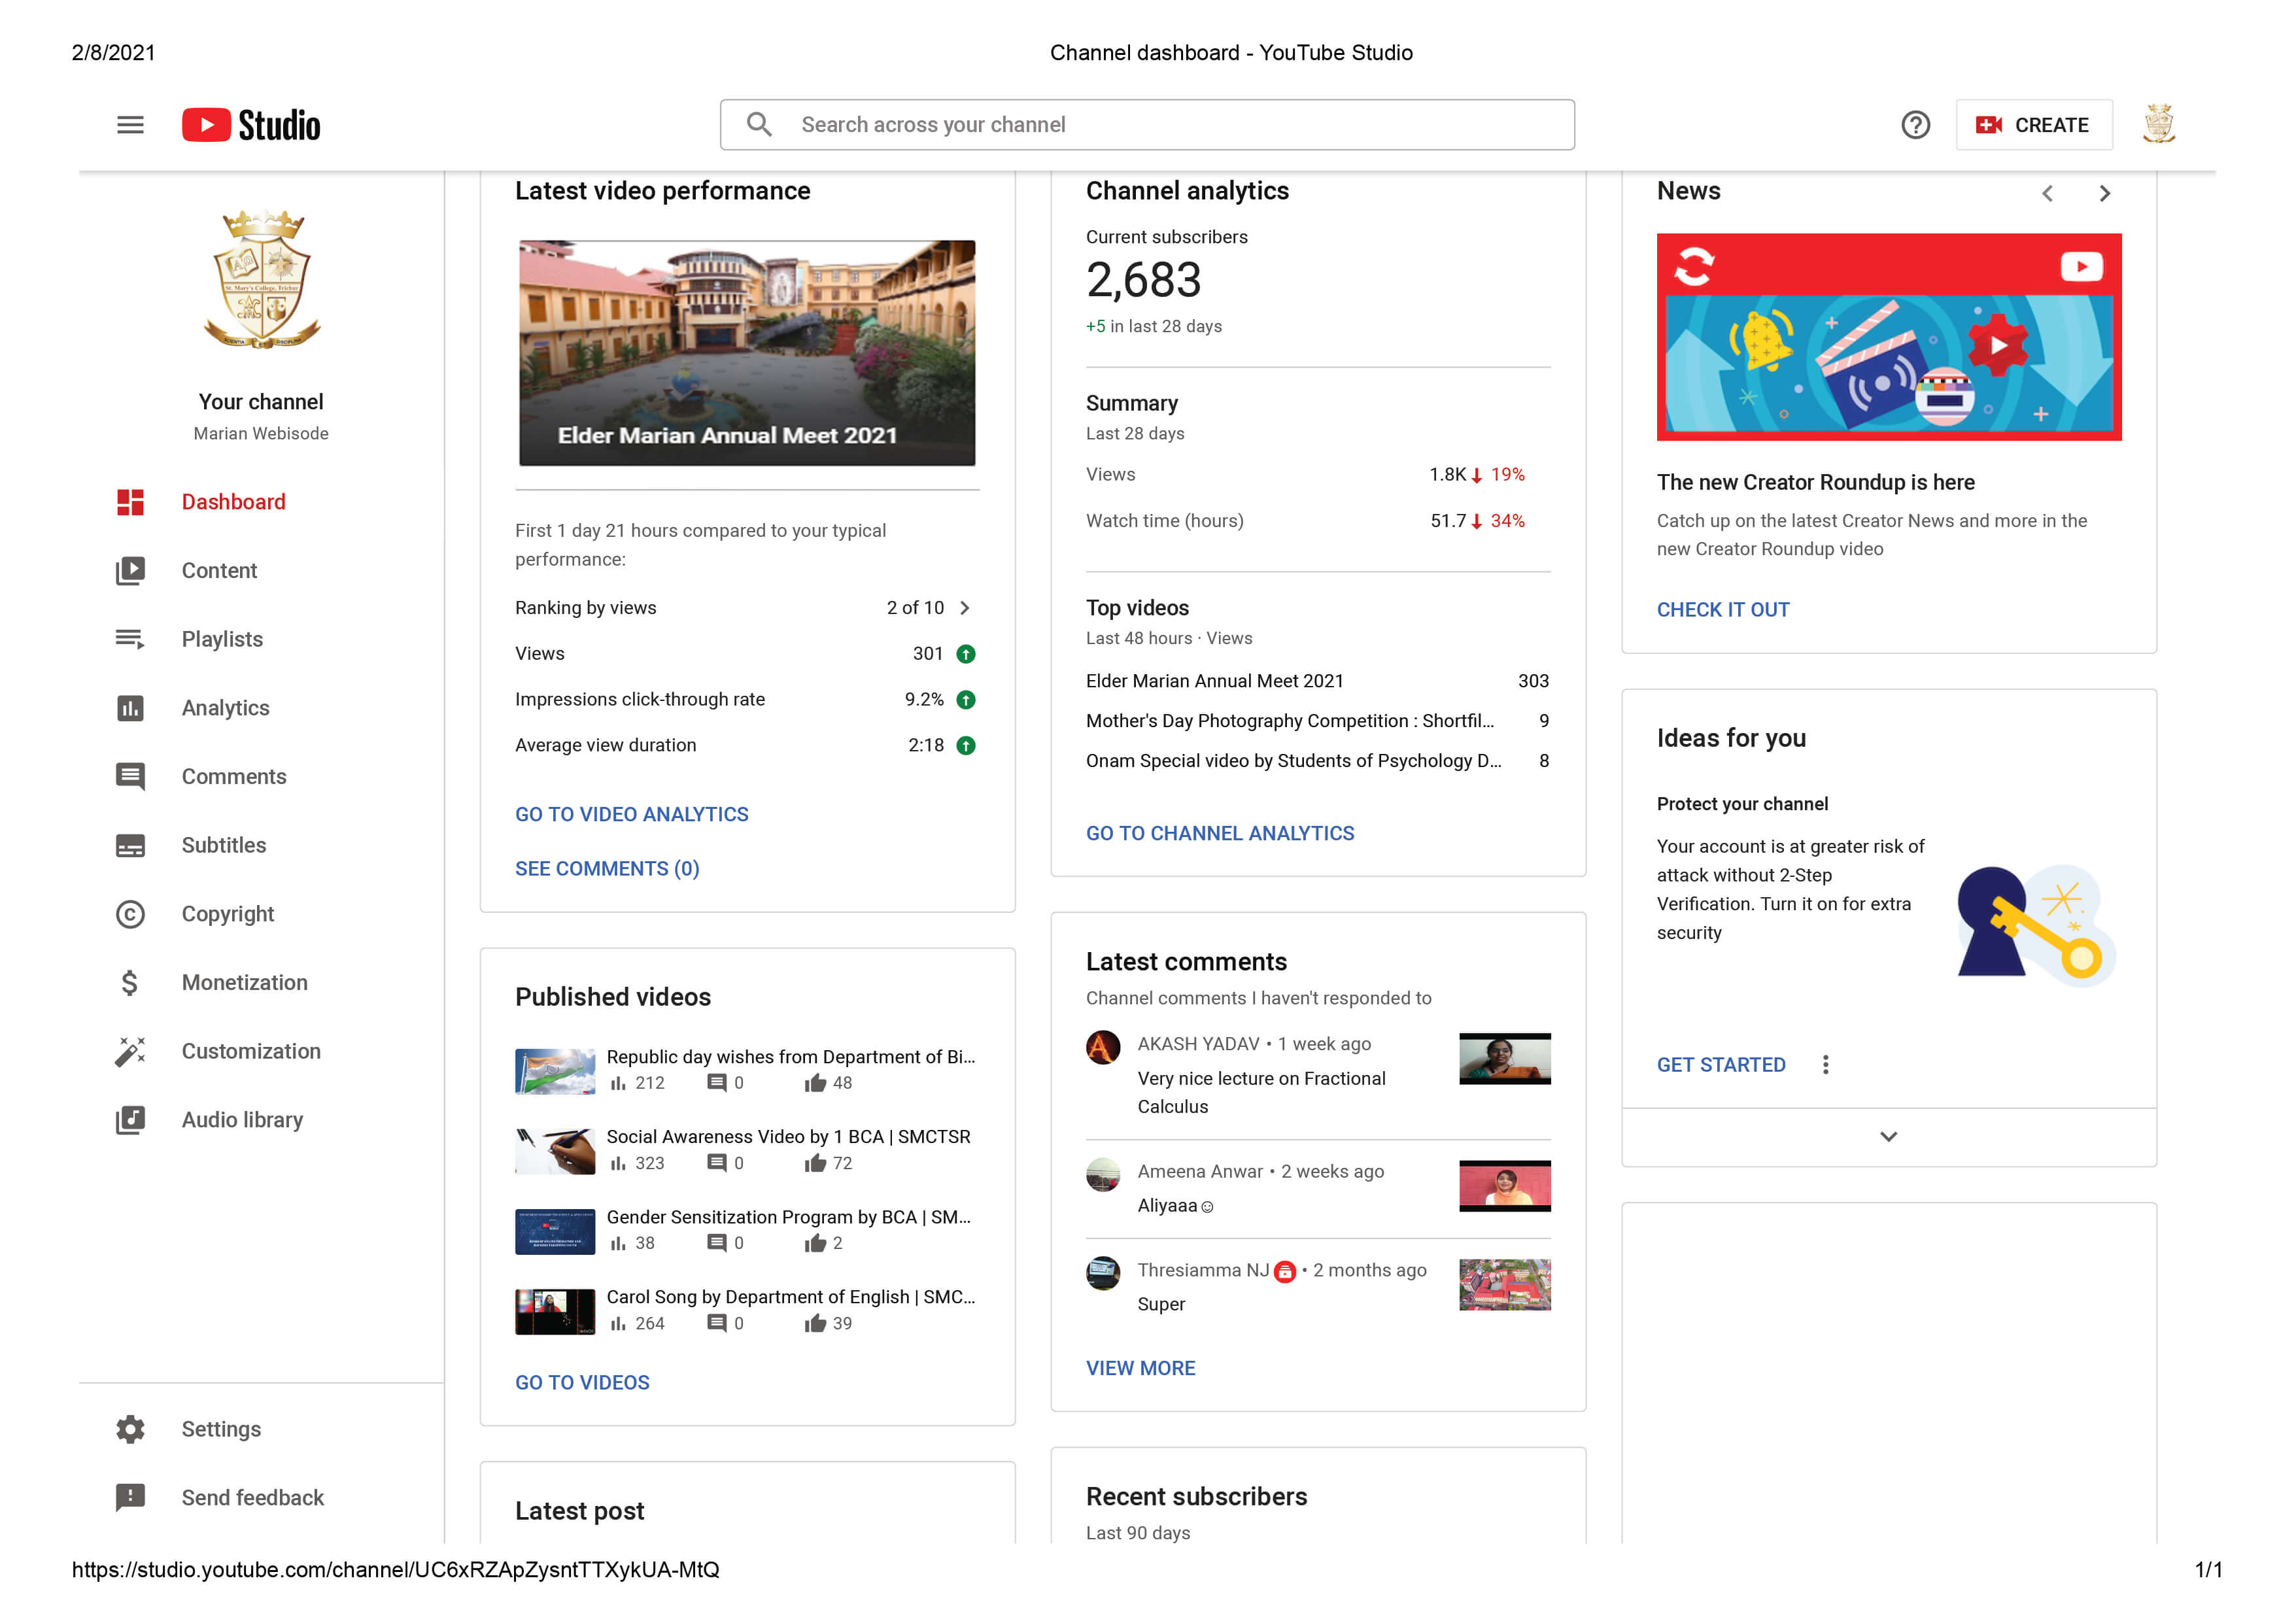This screenshot has width=2296, height=1623.
Task: Click GET STARTED under Protect your channel
Action: tap(1721, 1065)
